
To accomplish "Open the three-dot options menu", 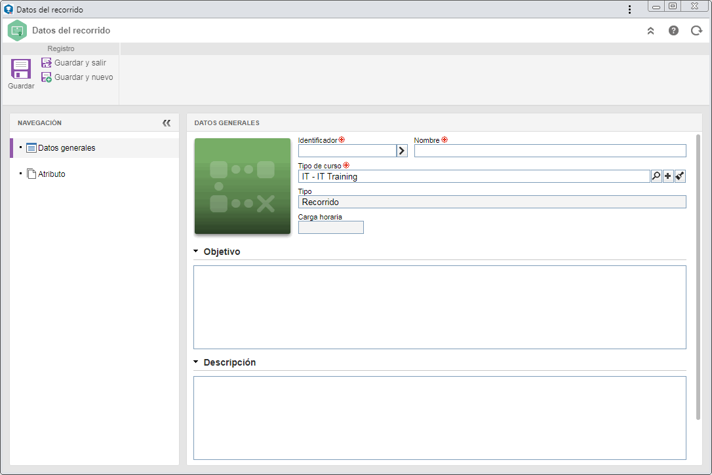I will (x=629, y=10).
